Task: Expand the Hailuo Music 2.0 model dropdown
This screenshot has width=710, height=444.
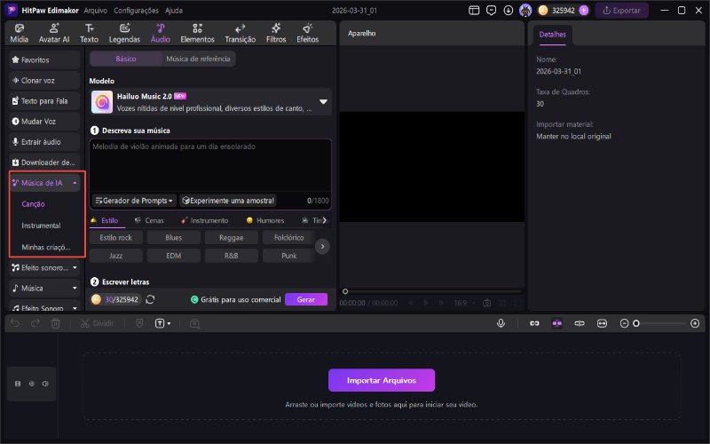Action: 323,102
